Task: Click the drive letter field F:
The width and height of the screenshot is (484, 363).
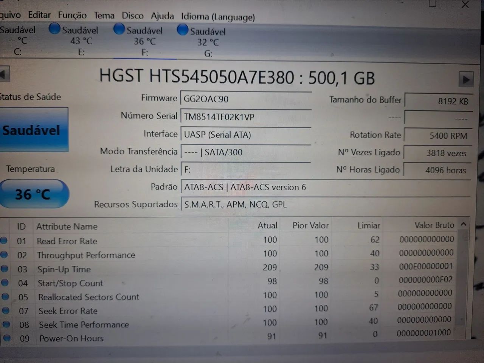Action: pos(246,169)
